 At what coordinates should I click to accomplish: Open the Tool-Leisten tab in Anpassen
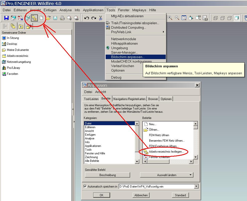coord(91,99)
